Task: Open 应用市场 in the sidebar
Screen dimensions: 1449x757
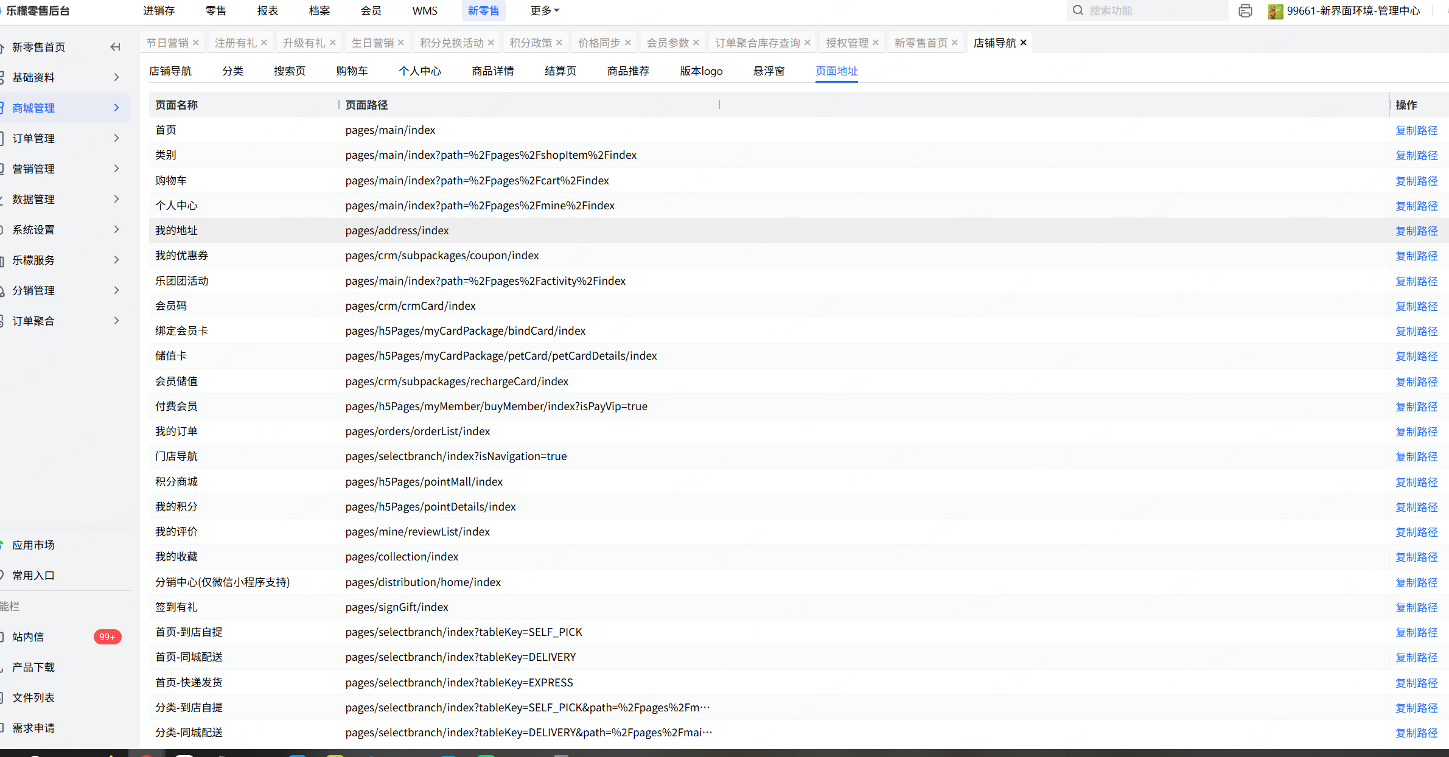Action: click(33, 545)
